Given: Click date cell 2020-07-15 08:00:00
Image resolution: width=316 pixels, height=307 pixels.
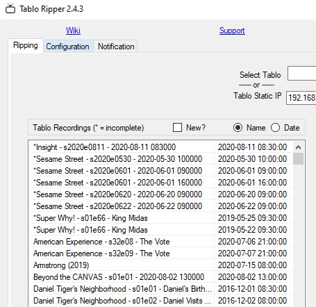Looking at the screenshot, I should 253,265.
